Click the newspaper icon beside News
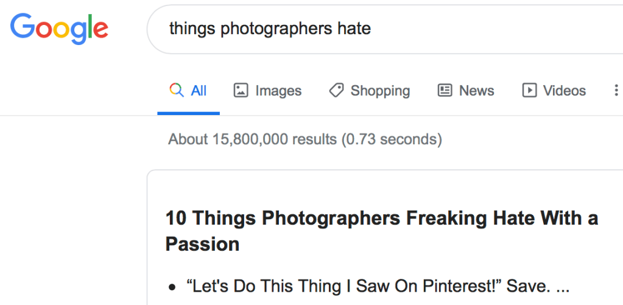 click(x=445, y=91)
